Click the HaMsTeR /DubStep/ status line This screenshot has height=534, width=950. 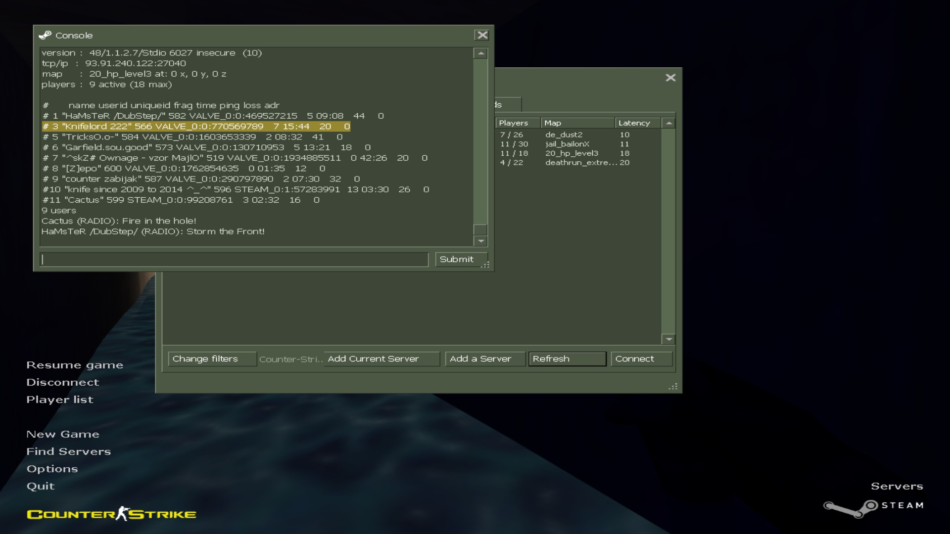(x=213, y=116)
